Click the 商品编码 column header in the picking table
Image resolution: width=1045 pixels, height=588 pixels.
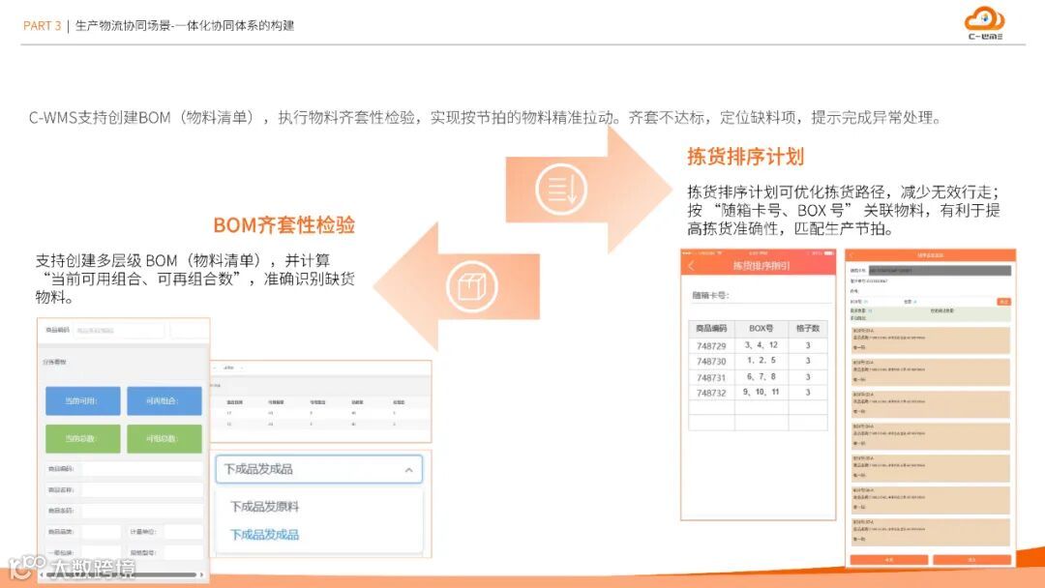pyautogui.click(x=713, y=327)
